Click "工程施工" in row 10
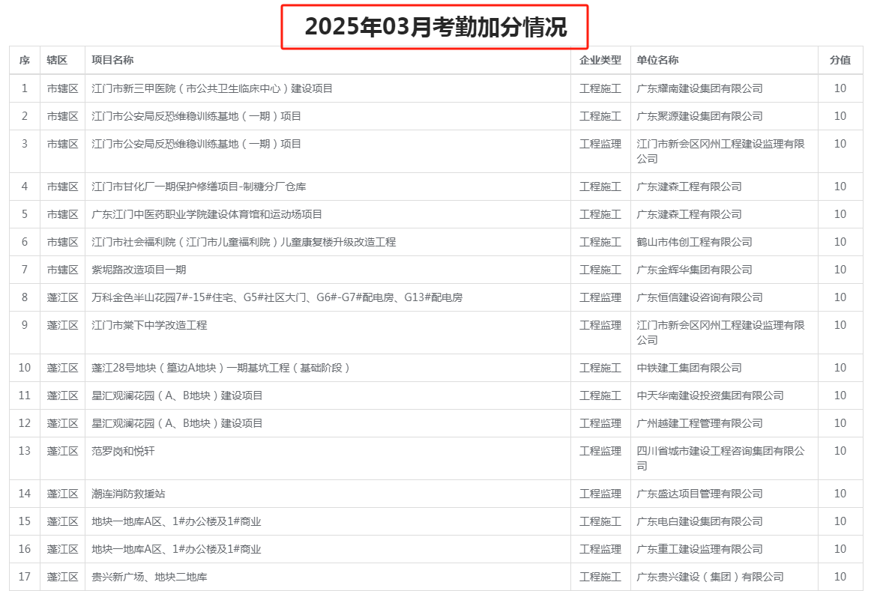Viewport: 871px width, 591px height. click(600, 368)
